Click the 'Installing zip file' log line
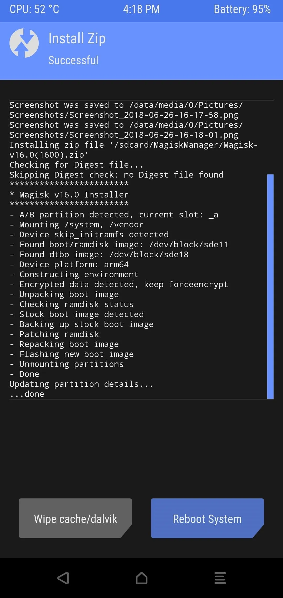283x598 pixels. coord(134,150)
